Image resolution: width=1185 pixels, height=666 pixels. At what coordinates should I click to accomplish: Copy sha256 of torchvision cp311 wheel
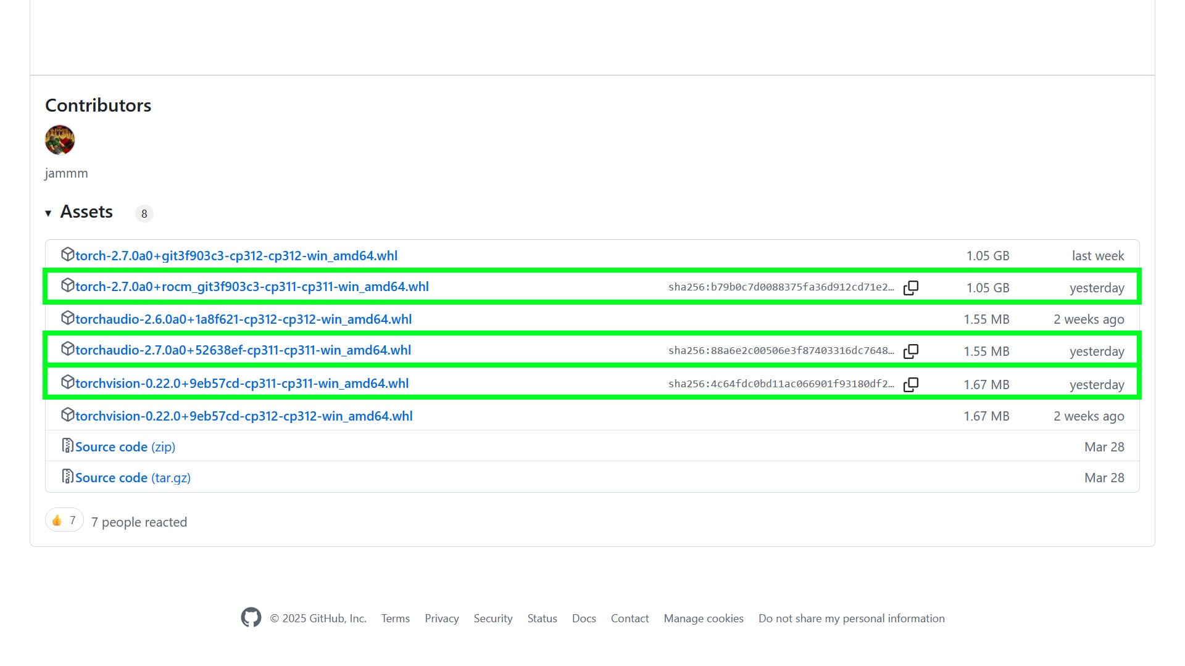click(x=911, y=384)
